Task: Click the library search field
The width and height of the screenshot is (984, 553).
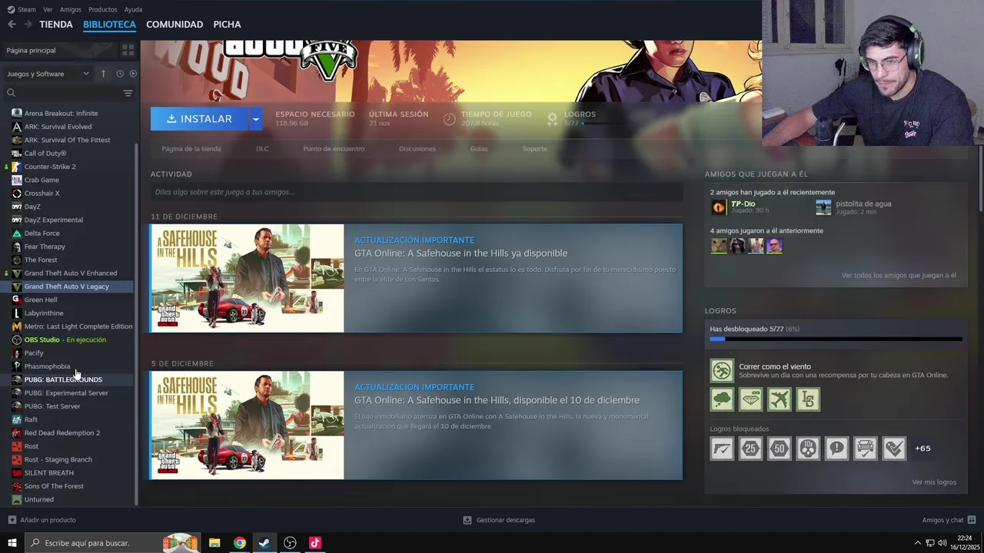Action: [61, 93]
